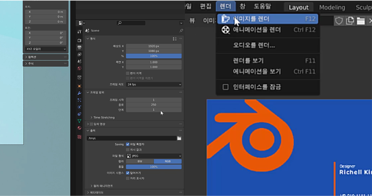Open the World properties tab
The image size is (372, 196).
tap(79, 68)
